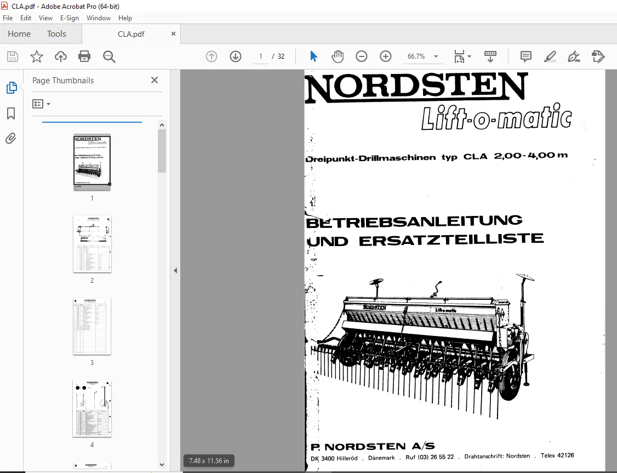Open the Sign document pen tool
Image resolution: width=617 pixels, height=473 pixels.
(574, 56)
